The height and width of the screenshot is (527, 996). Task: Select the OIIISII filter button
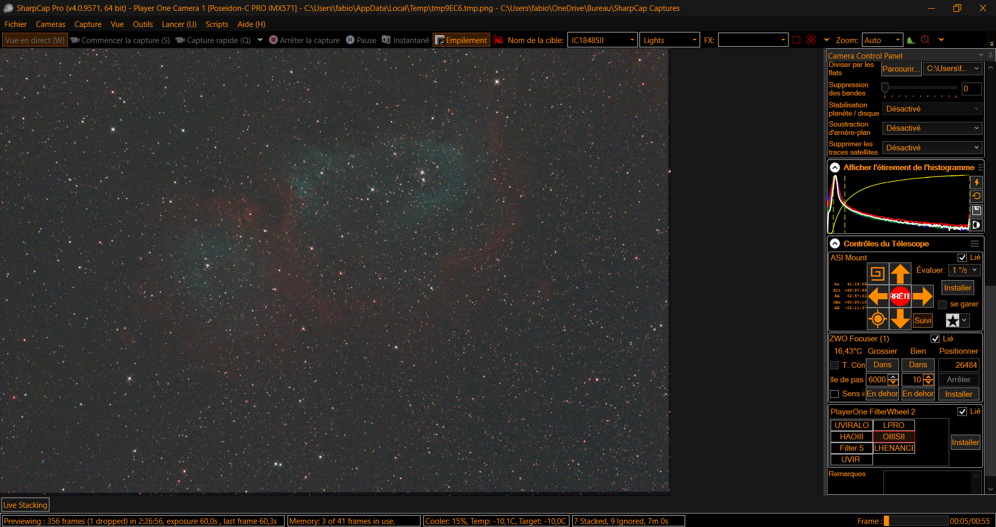point(893,437)
